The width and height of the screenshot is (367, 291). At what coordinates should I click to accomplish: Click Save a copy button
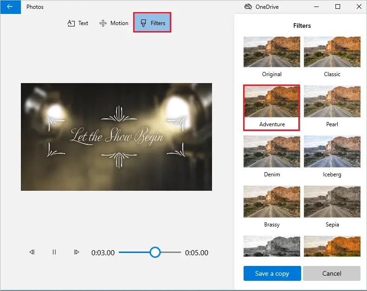pos(272,273)
